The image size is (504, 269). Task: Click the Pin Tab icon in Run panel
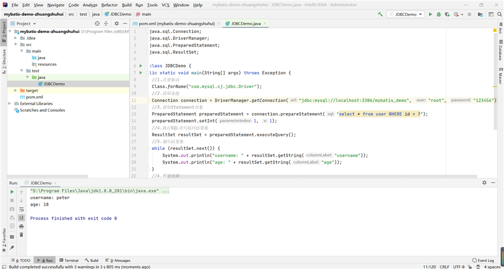[x=12, y=248]
